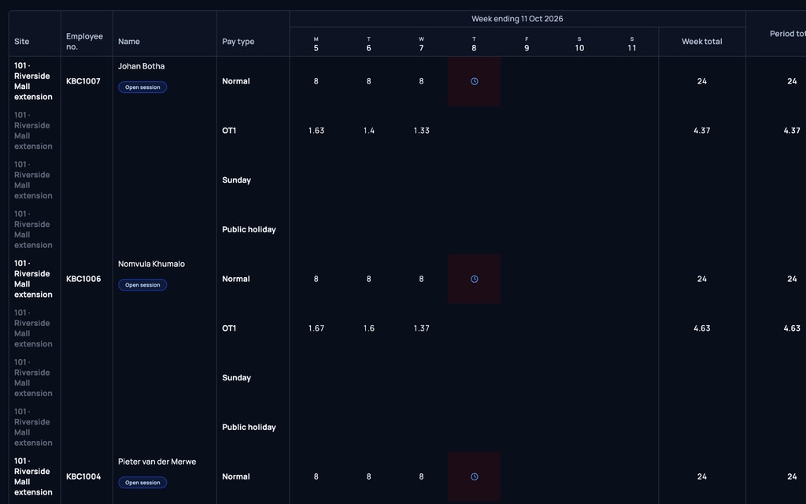Click employee number KBC1004
Image resolution: width=806 pixels, height=504 pixels.
[x=83, y=476]
